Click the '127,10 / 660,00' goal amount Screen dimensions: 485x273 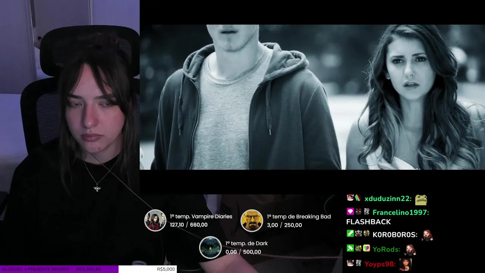coord(188,225)
